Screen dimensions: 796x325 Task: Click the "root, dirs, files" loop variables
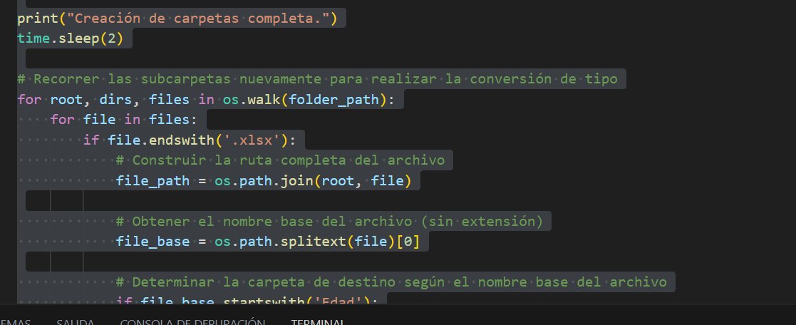(120, 100)
